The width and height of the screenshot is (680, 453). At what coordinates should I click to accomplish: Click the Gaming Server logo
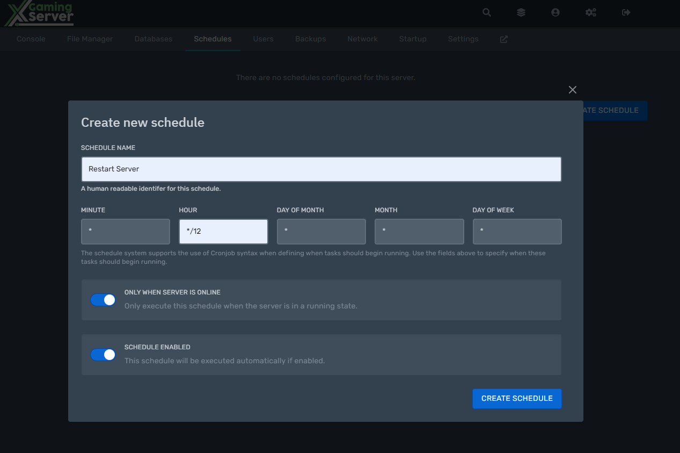(x=39, y=13)
